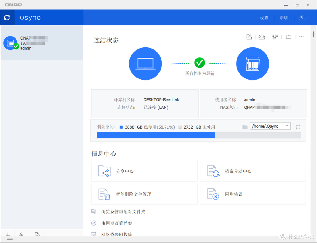317x243 pixels.
Task: Click the DESKTOP-Bee-Link computer name
Action: click(x=161, y=100)
